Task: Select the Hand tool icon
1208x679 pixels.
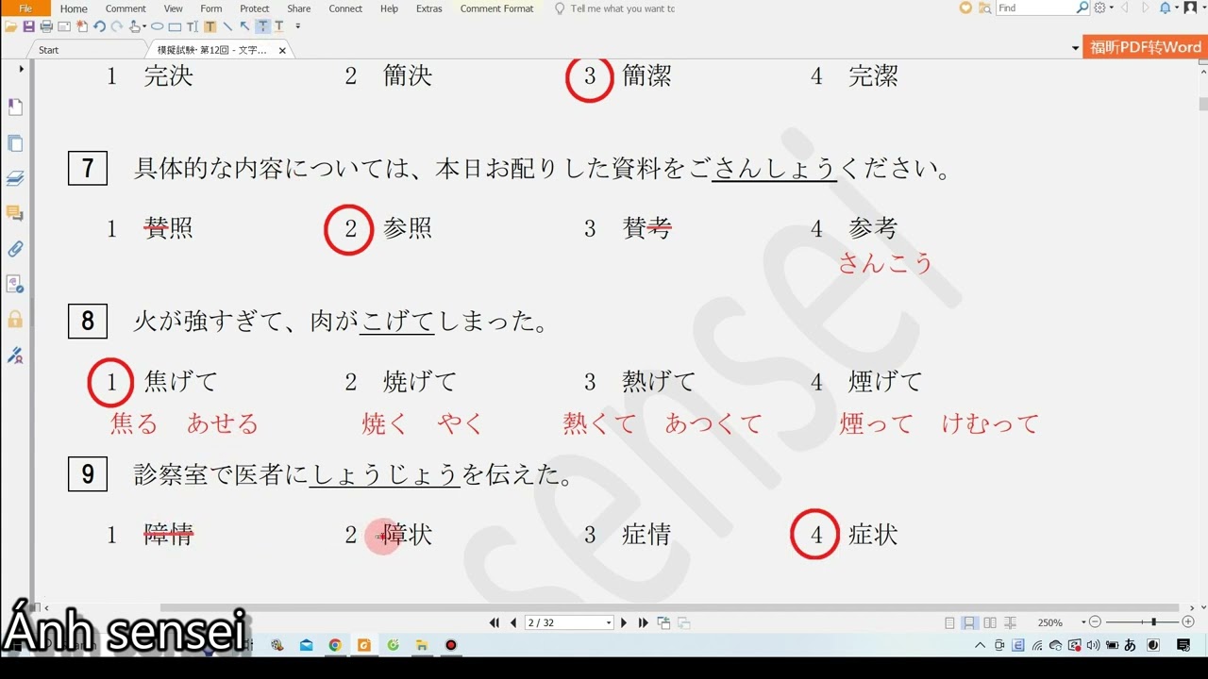Action: coord(135,26)
